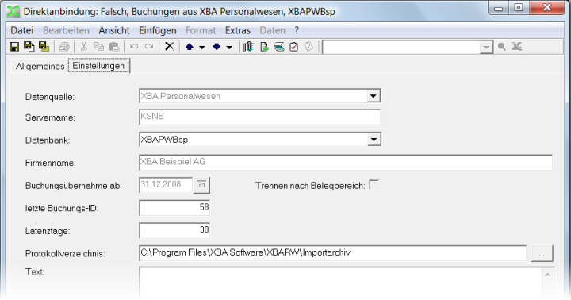Click the Copy toolbar icon
Screen dimensions: 571x300
tap(98, 47)
